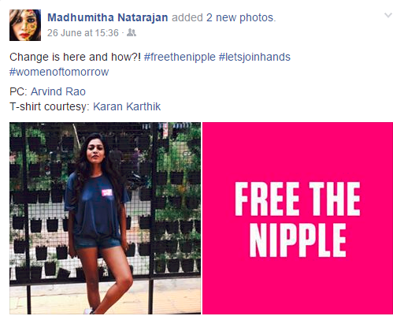Visit Madhumitha Natarajan's profile name link
The image size is (393, 316).
tap(108, 17)
